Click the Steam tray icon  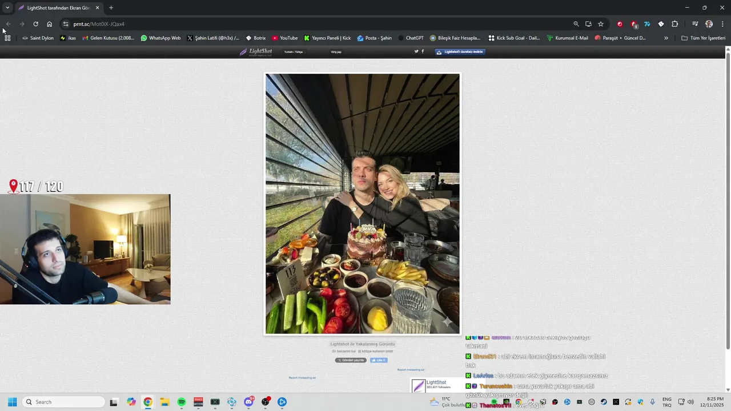pyautogui.click(x=604, y=402)
